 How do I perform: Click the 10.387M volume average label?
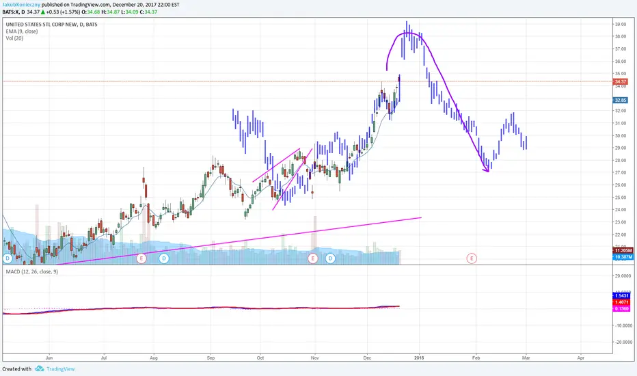(623, 257)
